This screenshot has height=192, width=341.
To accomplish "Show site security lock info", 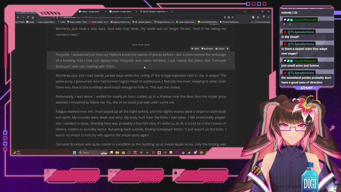I will click(x=57, y=17).
